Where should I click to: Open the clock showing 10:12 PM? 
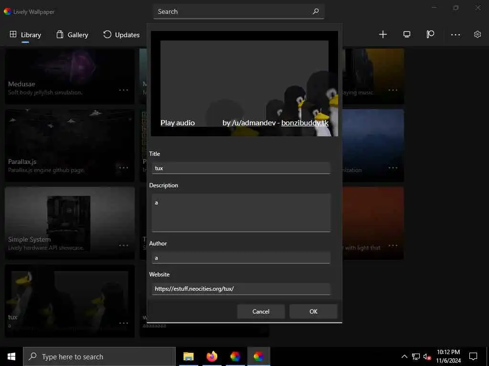click(x=448, y=356)
